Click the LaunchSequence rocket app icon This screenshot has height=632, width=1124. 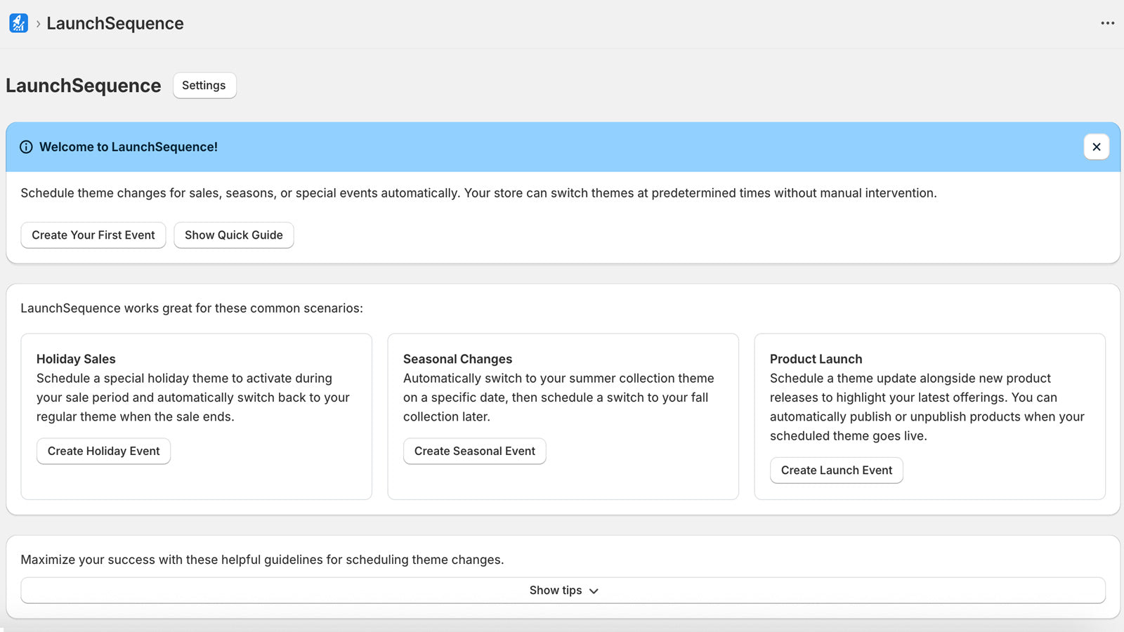click(18, 23)
